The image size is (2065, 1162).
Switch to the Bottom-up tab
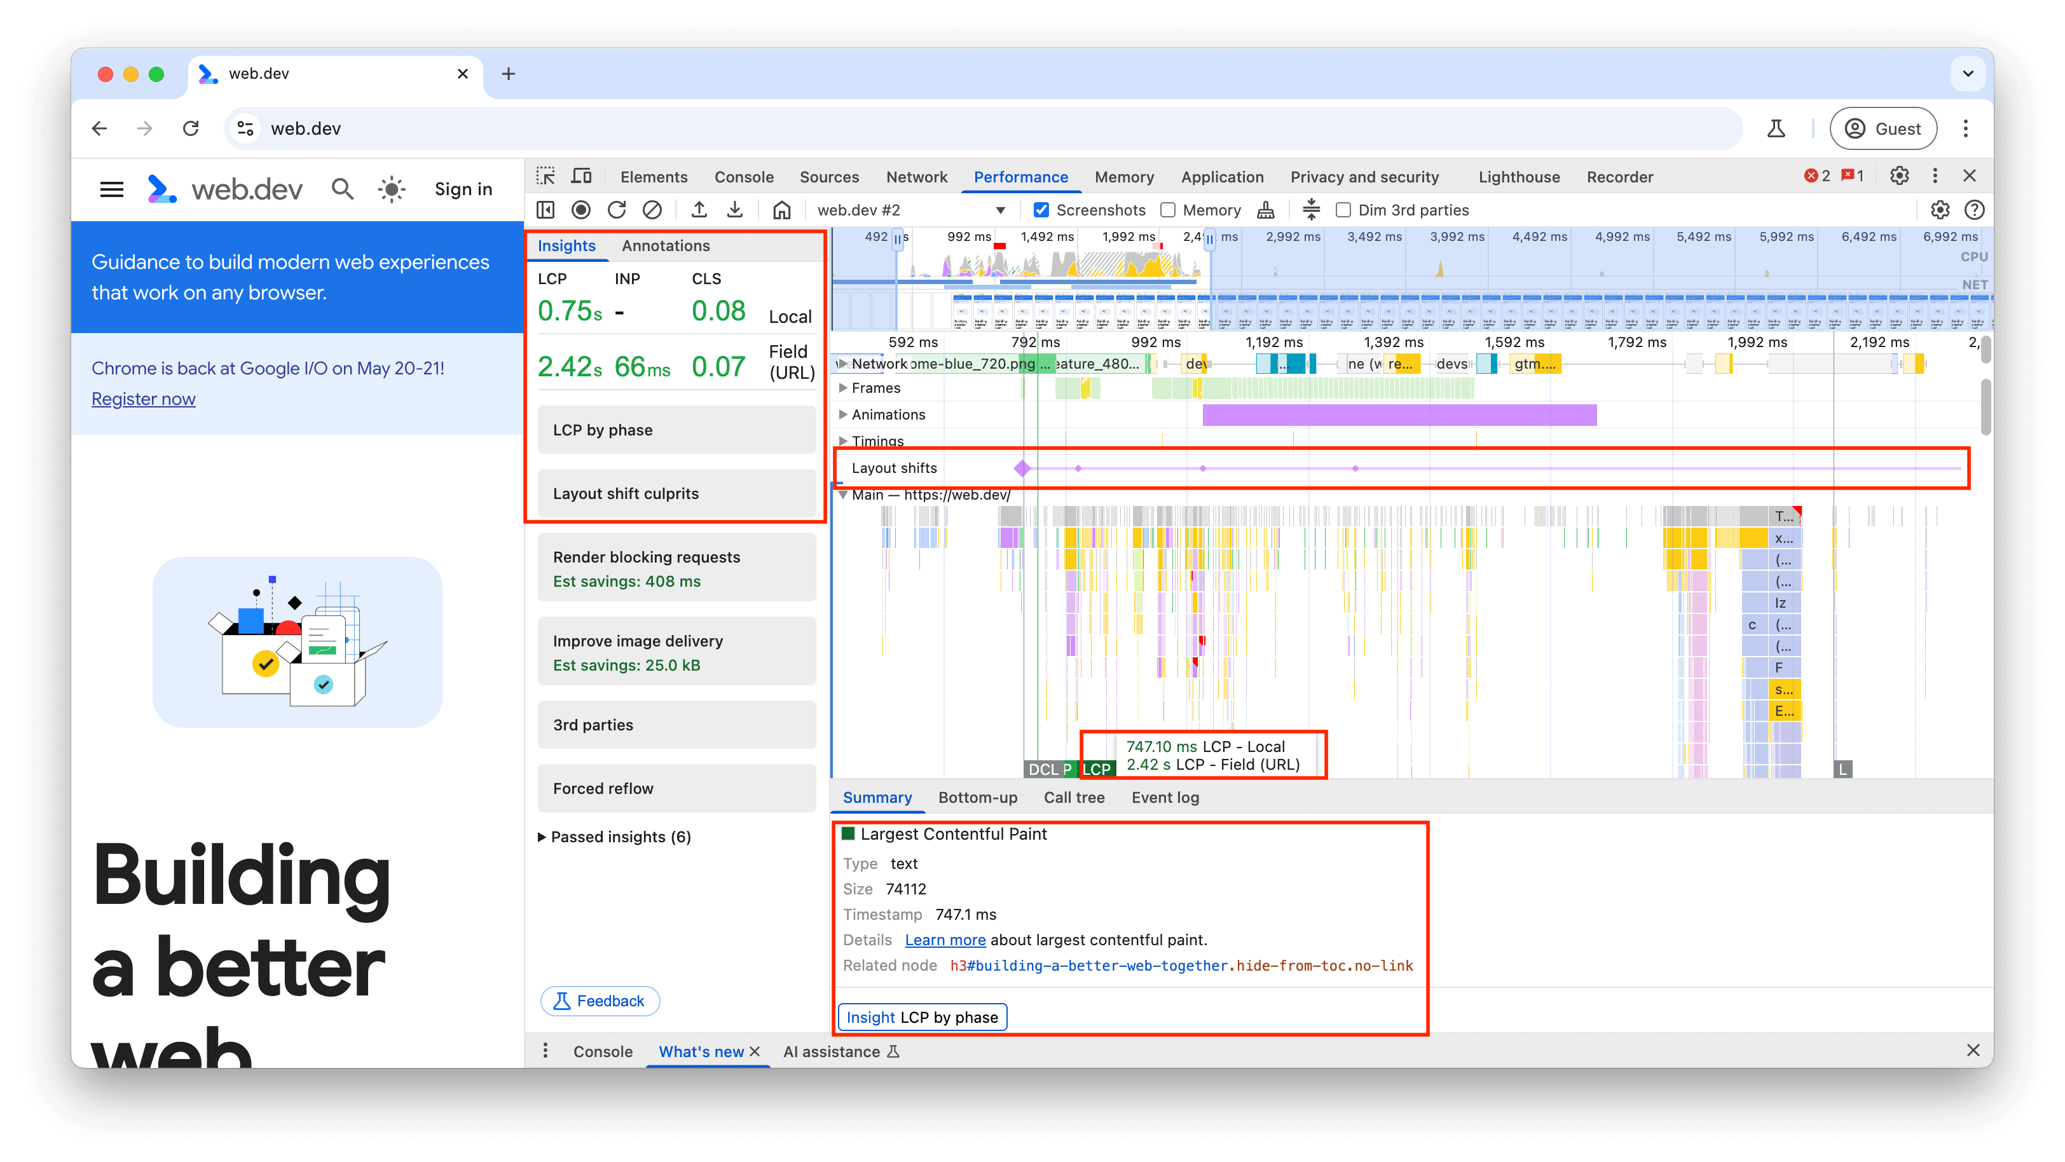[x=976, y=796]
